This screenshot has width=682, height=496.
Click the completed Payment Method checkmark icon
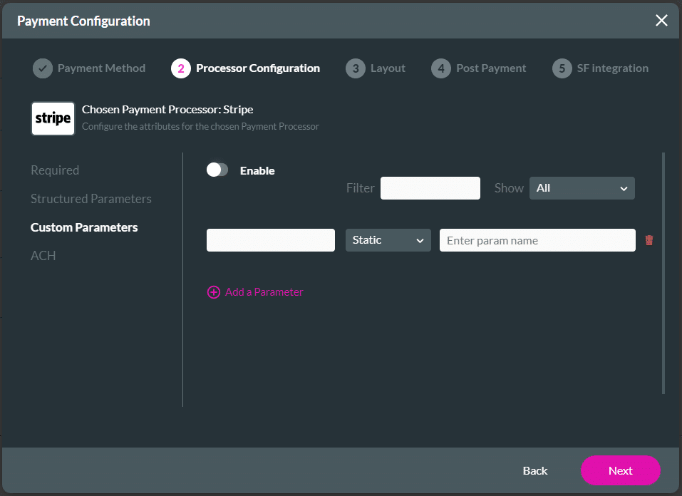pos(42,68)
